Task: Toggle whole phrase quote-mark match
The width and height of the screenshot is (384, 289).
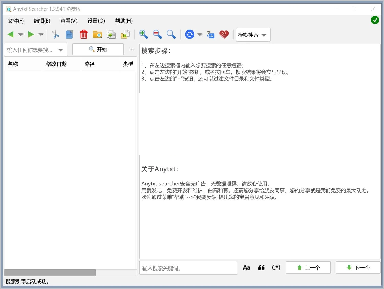Action: coord(261,268)
